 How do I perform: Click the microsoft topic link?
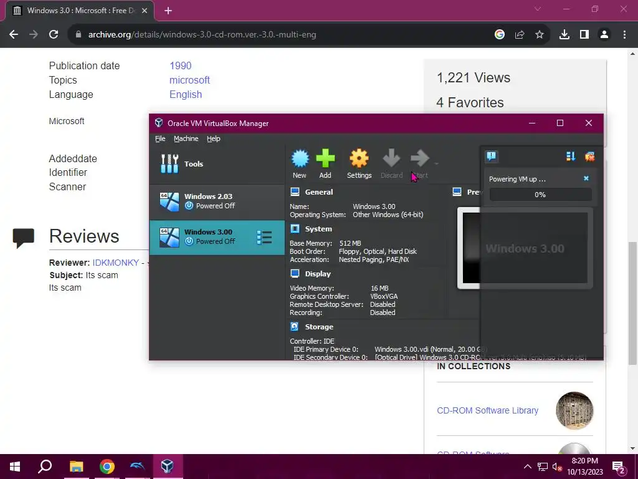pos(189,80)
